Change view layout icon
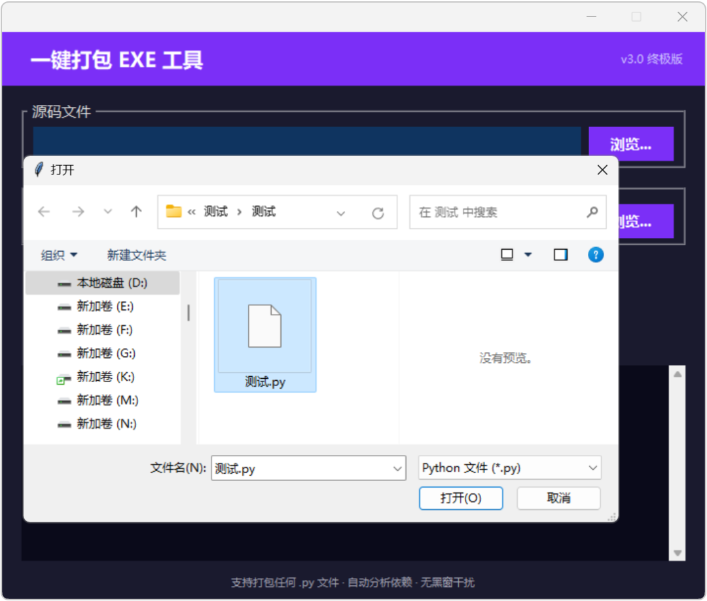This screenshot has height=601, width=707. coord(507,255)
